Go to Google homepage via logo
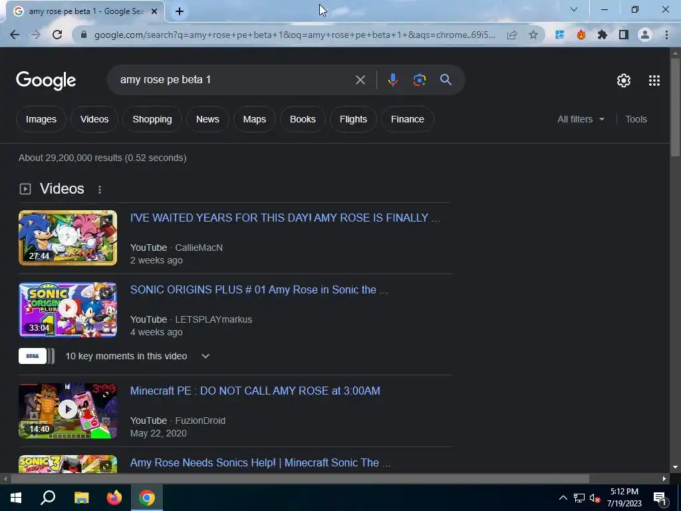Screen dimensions: 681x511 (46, 81)
